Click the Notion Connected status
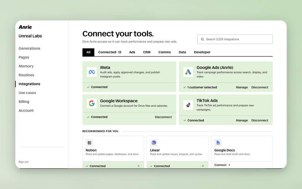The width and height of the screenshot is (302, 189). click(98, 166)
